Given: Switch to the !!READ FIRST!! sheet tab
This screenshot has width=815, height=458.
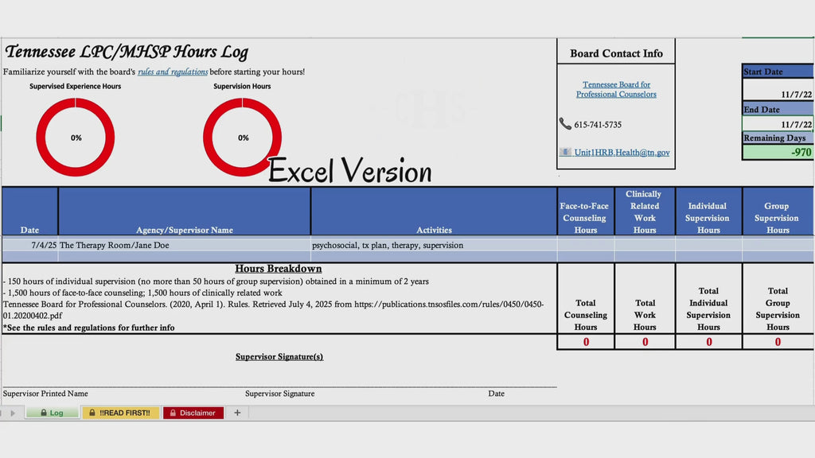Looking at the screenshot, I should pos(121,413).
